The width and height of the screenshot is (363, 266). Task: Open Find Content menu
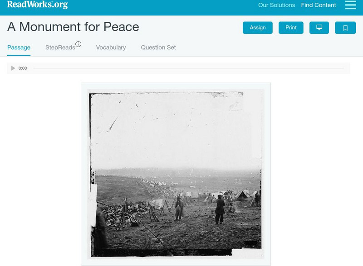(x=319, y=5)
